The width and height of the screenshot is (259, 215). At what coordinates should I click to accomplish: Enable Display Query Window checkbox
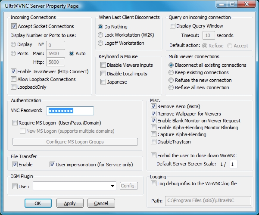[172, 26]
